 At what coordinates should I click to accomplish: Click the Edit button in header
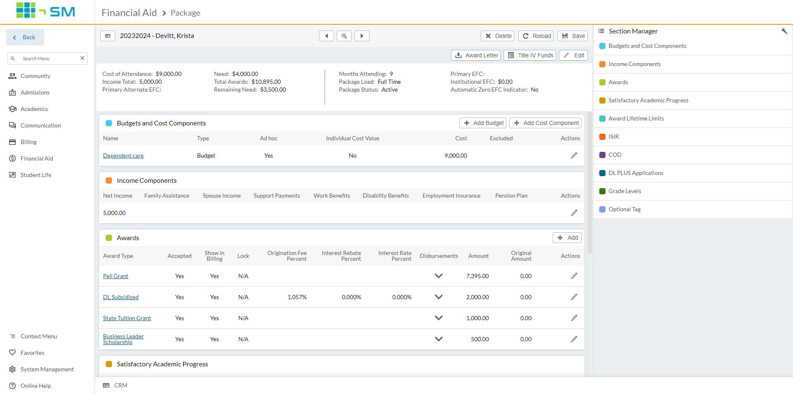573,55
